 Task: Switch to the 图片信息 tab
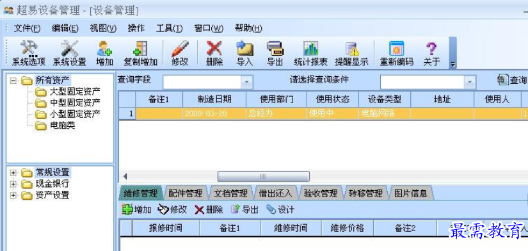click(x=411, y=193)
